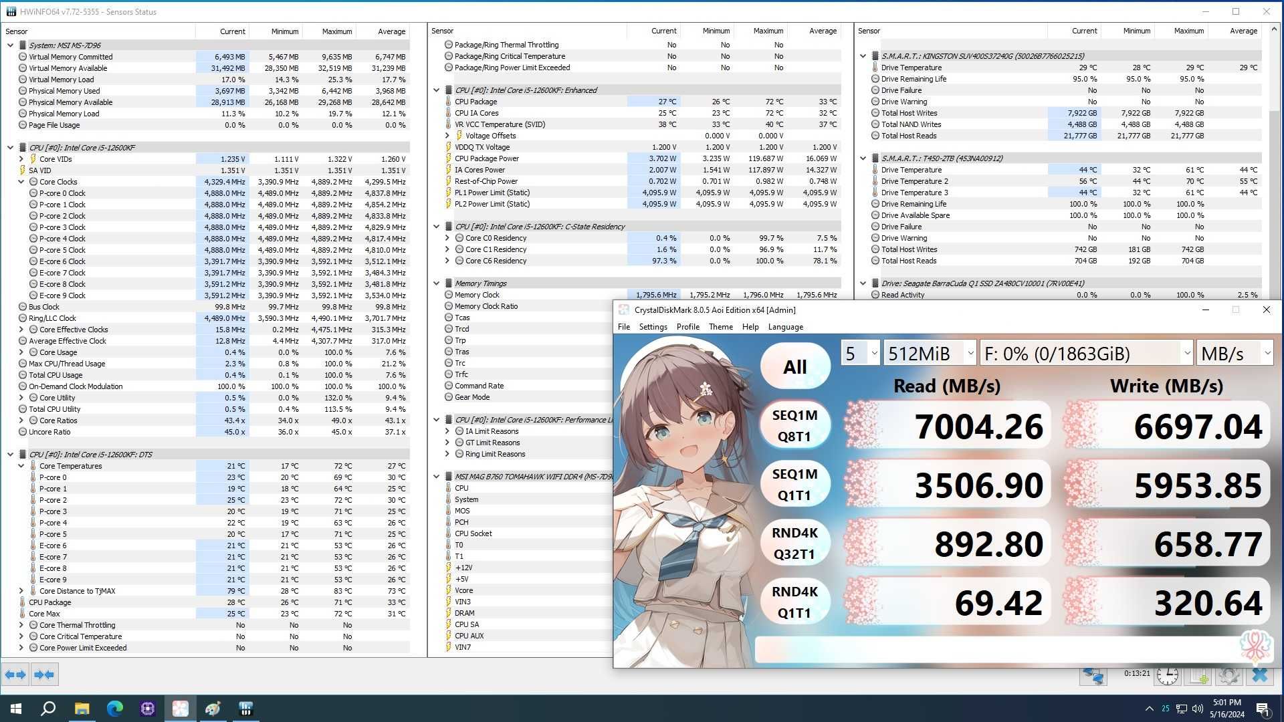Run the SEQ1M Q8T1 test
The height and width of the screenshot is (722, 1284).
[x=795, y=425]
